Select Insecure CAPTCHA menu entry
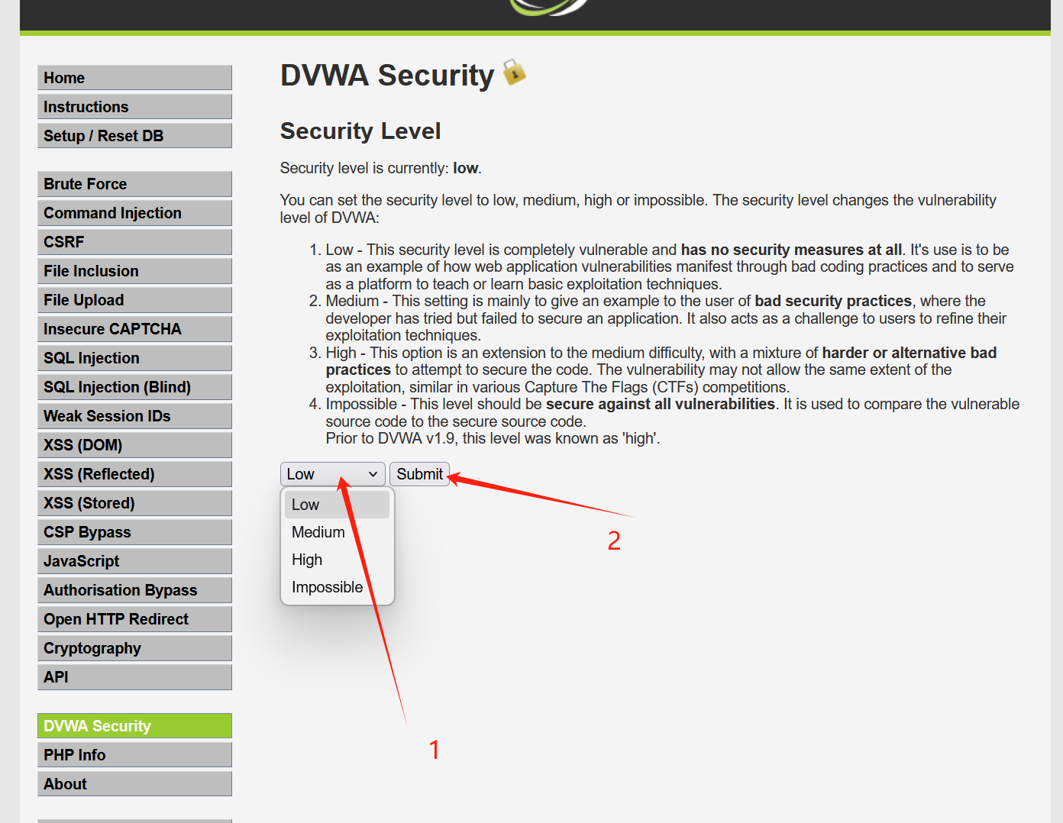Viewport: 1063px width, 823px height. 134,329
